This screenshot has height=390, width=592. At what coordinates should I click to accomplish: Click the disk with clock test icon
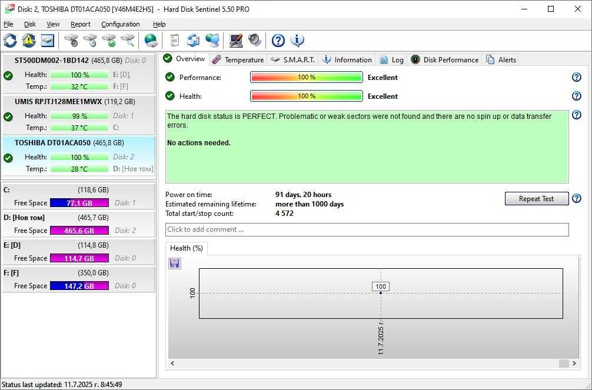coord(90,41)
